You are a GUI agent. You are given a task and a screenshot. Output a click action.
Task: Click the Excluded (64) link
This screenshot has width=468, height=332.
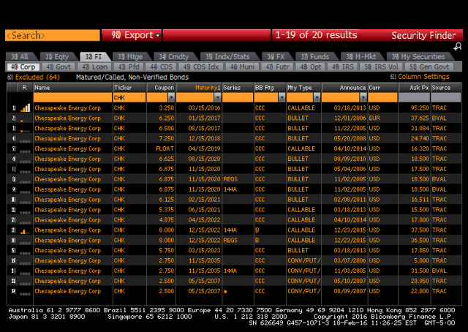(34, 77)
